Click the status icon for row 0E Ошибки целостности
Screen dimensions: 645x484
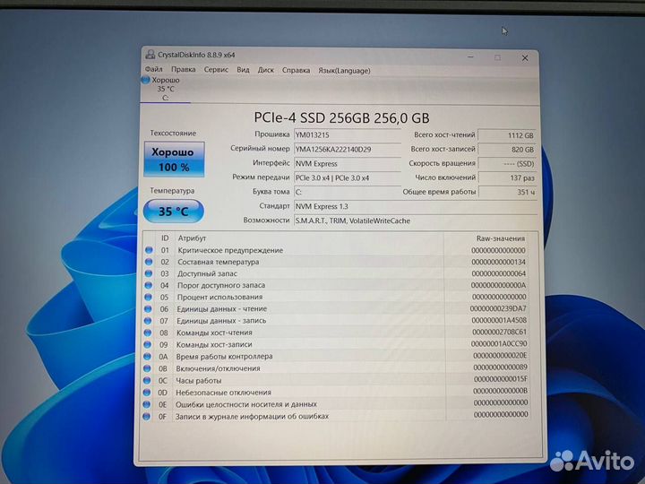146,404
